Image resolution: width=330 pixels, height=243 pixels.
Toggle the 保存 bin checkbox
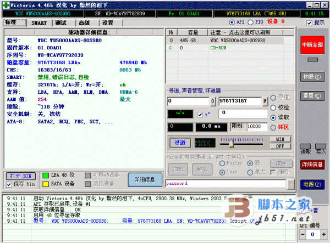9,184
